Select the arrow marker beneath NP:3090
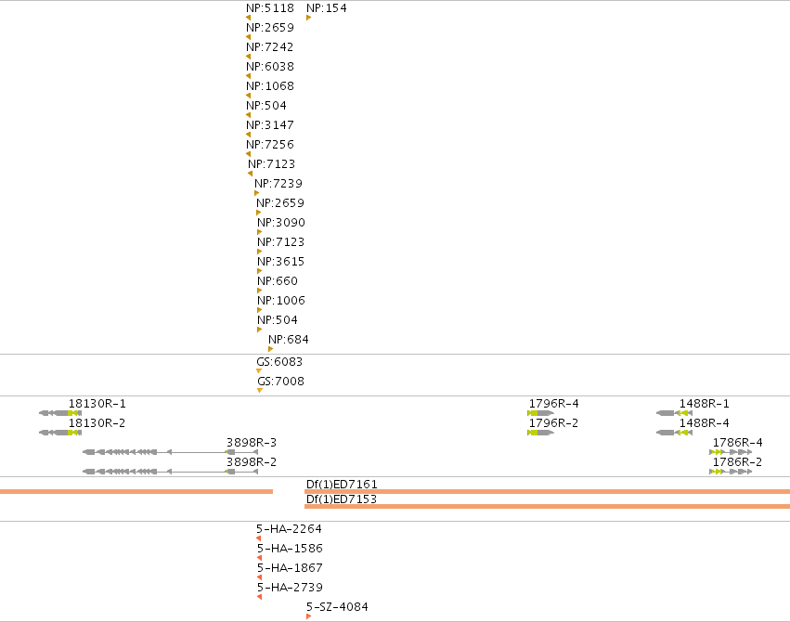This screenshot has width=790, height=622. tap(260, 232)
